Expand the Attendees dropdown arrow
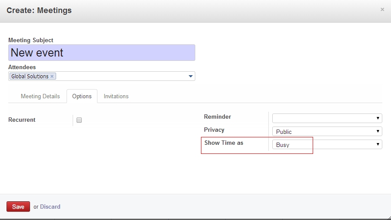 pos(190,77)
